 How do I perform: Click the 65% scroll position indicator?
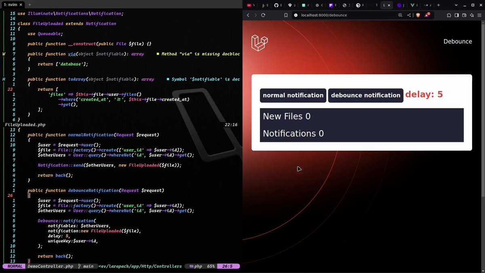coord(211,267)
